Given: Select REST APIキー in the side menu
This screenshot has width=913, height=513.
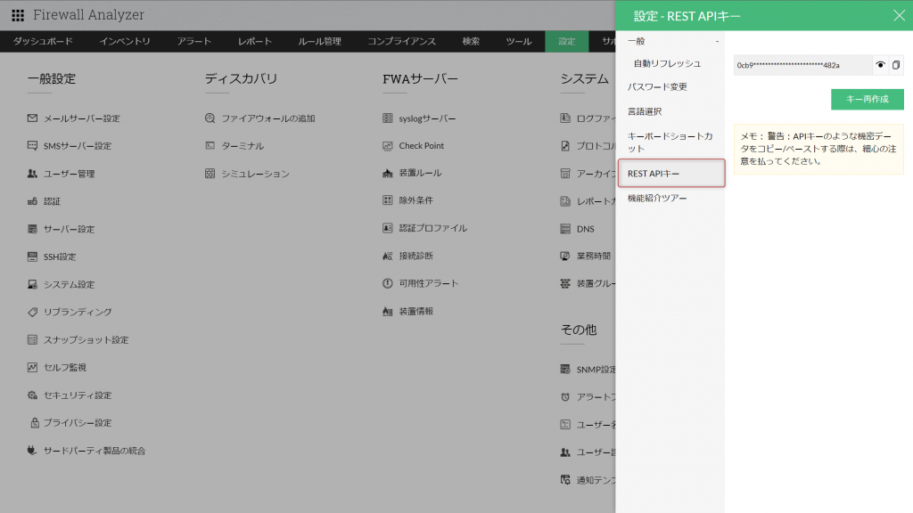Looking at the screenshot, I should pyautogui.click(x=671, y=174).
